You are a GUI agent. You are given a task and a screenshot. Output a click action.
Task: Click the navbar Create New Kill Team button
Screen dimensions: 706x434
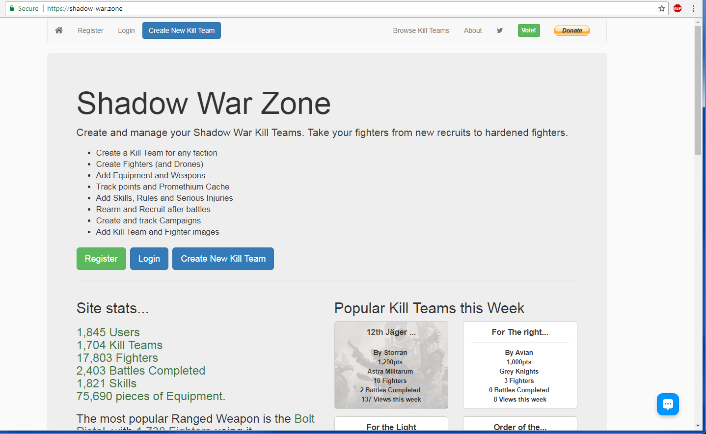tap(182, 30)
